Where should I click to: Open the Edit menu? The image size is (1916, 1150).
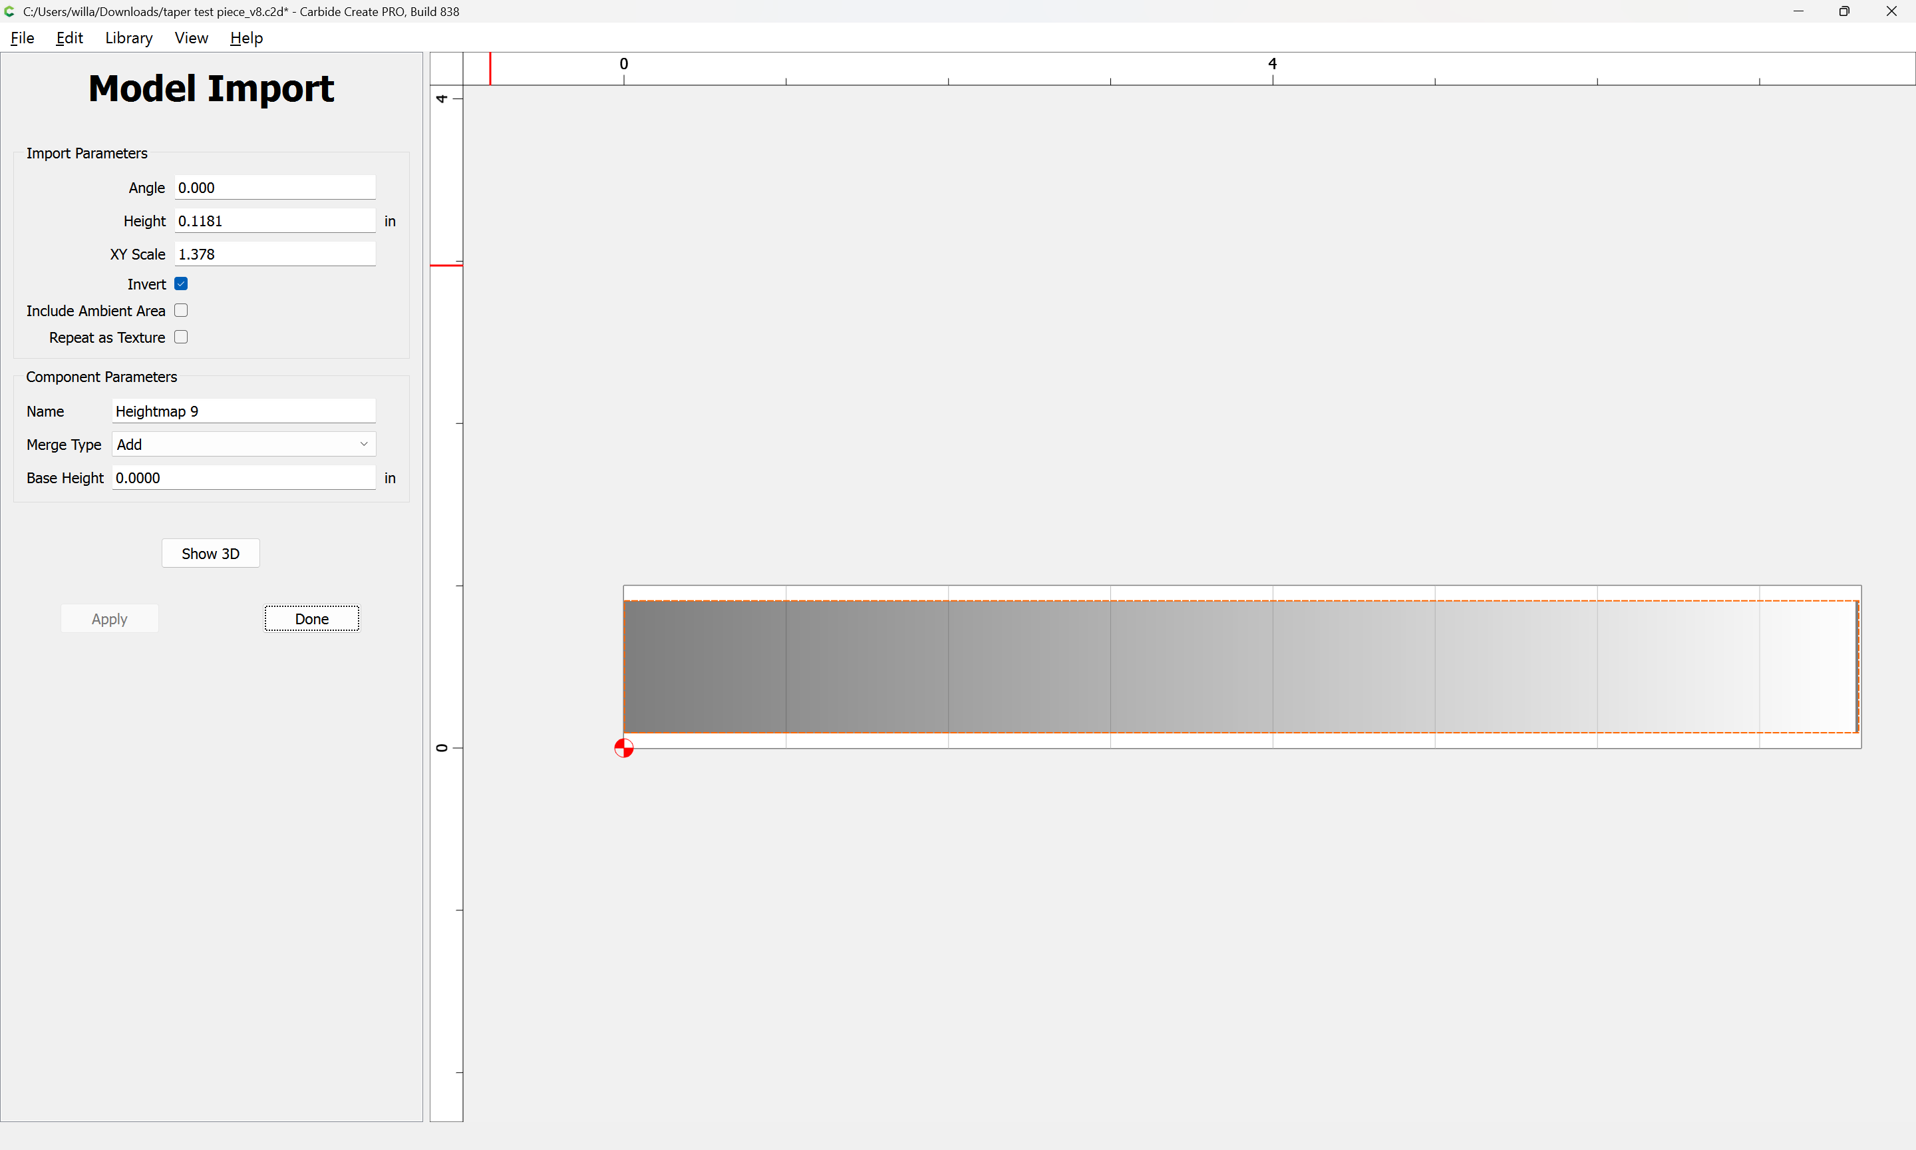[69, 38]
